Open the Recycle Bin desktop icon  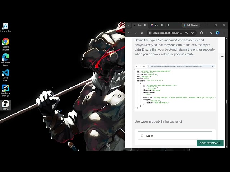point(5,28)
